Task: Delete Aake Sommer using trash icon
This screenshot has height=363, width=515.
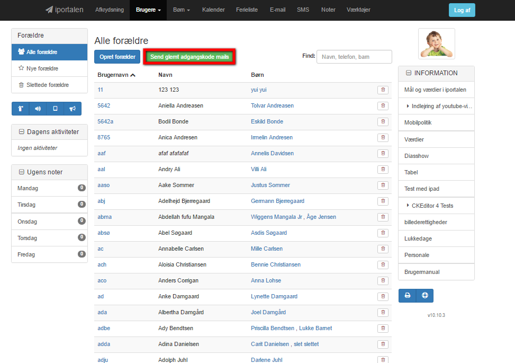Action: [383, 185]
